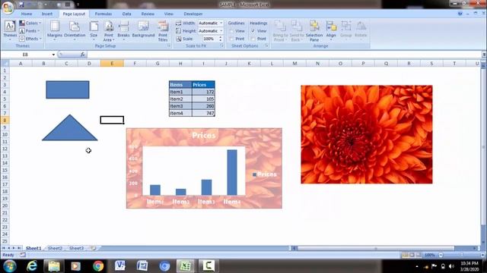Screen dimensions: 487x273
Task: Click the Items table header cell
Action: coord(180,84)
